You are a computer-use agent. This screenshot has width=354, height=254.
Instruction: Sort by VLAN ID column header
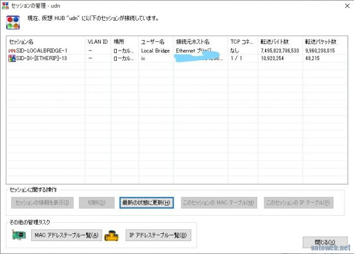[97, 42]
